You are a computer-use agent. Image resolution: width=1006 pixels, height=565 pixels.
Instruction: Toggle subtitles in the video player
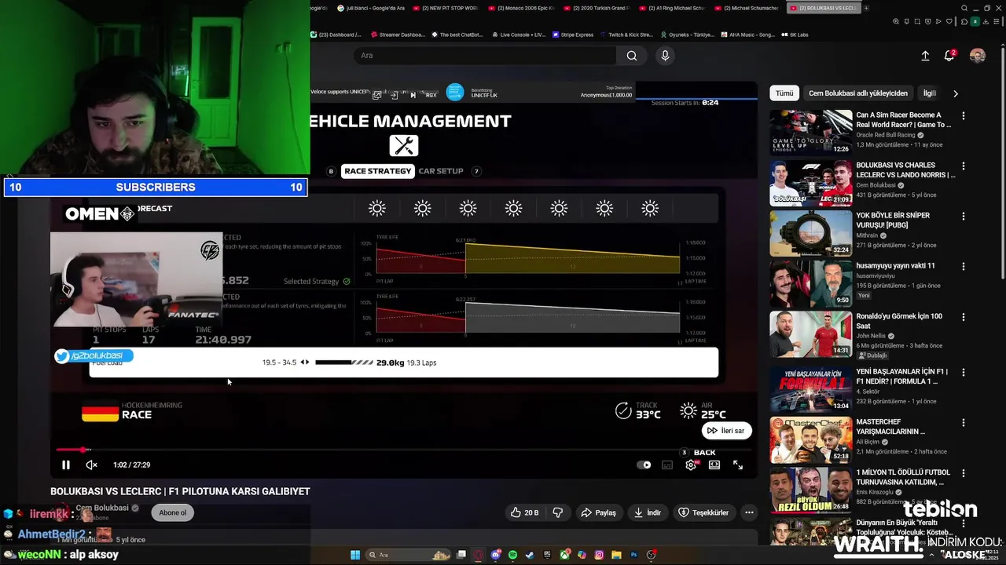[x=667, y=465]
